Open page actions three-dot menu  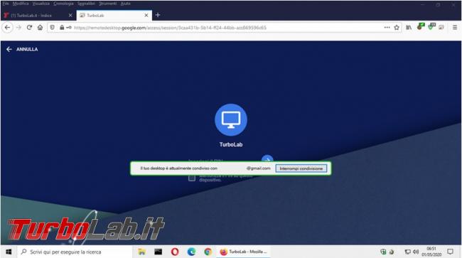point(387,28)
